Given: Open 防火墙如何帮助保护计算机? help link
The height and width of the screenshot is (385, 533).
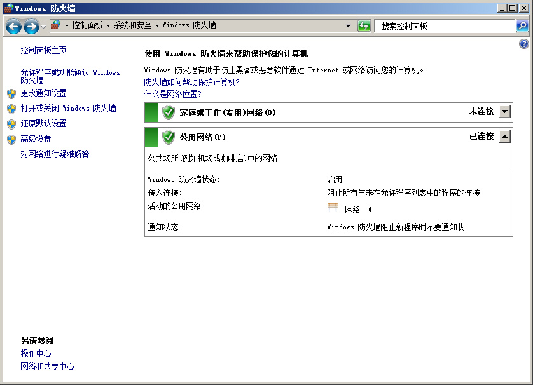Looking at the screenshot, I should [191, 82].
